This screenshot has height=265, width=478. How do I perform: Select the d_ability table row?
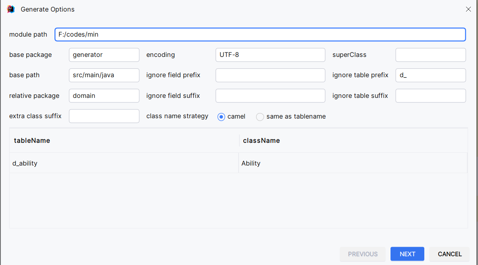[123, 163]
